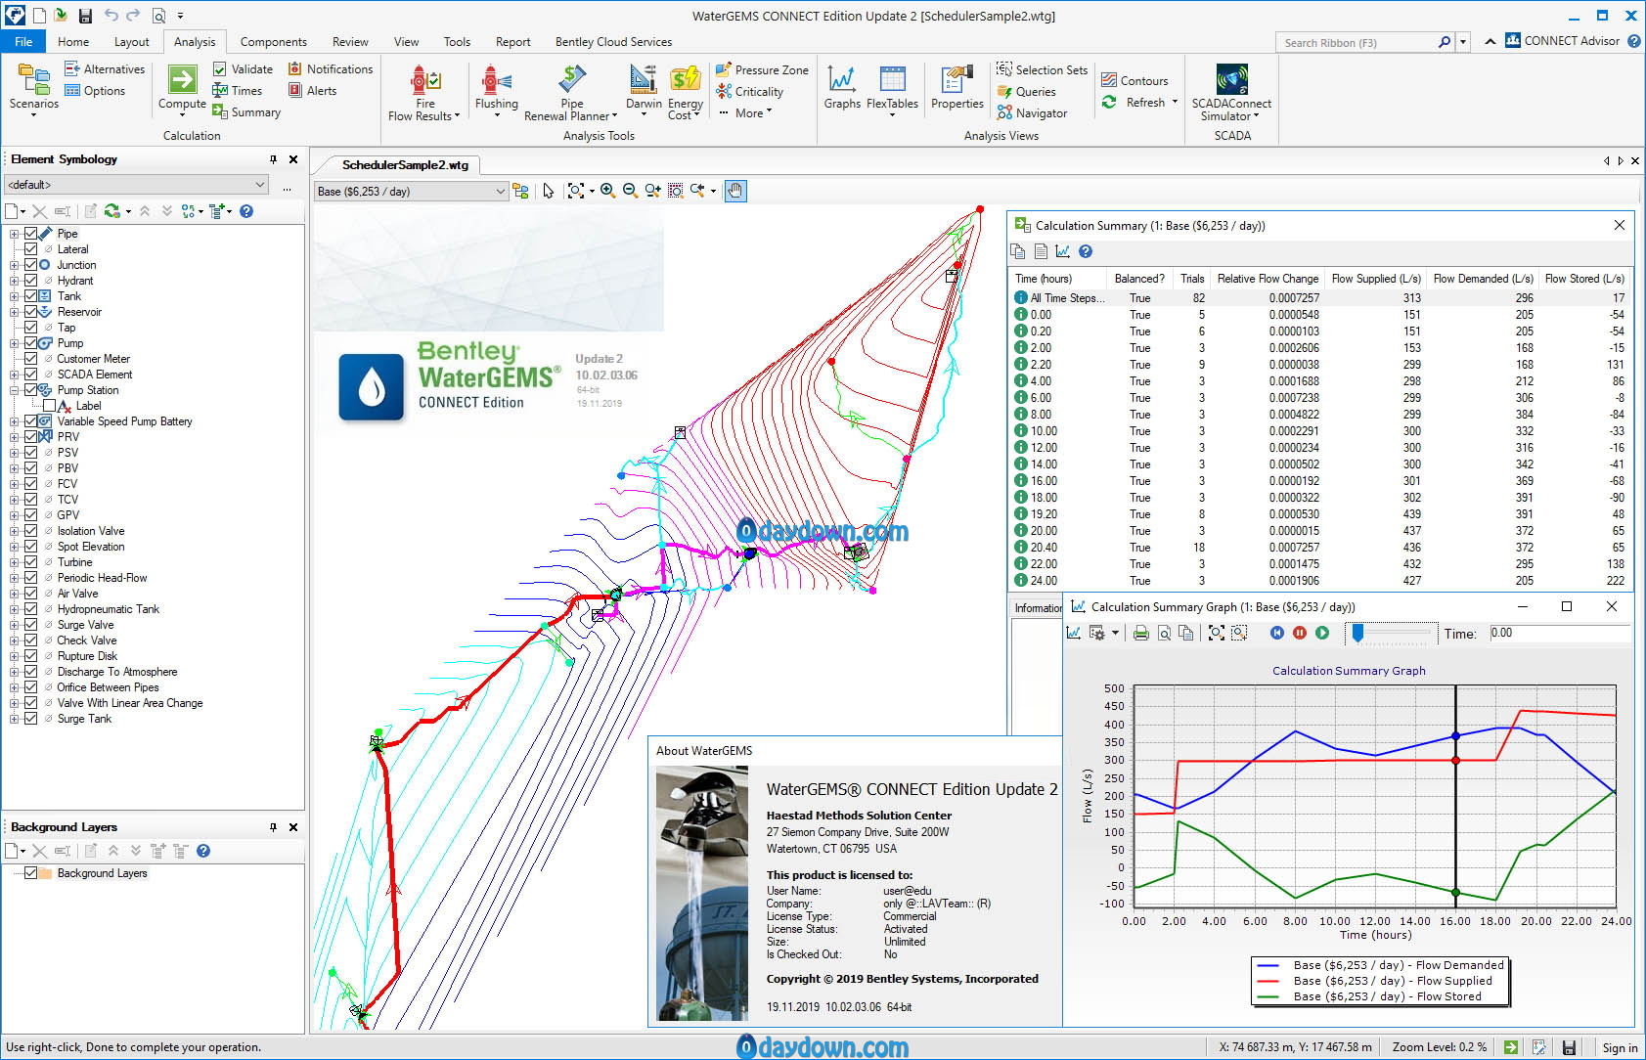
Task: Open help in Calculation Summary window
Action: (x=1086, y=252)
